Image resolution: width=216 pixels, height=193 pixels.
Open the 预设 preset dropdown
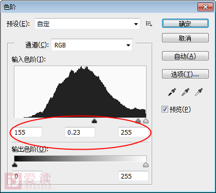87,24
